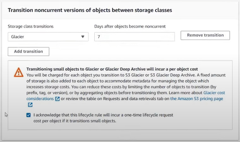Open the Amazon S3 pricing page link
Screen dimensions: 240x142
point(196,99)
